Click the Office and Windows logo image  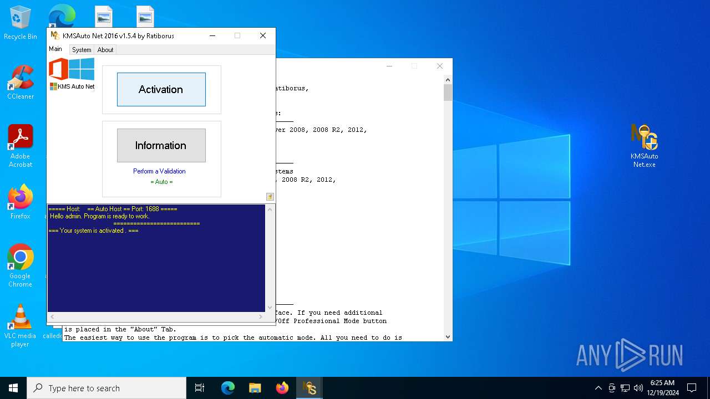coord(72,69)
